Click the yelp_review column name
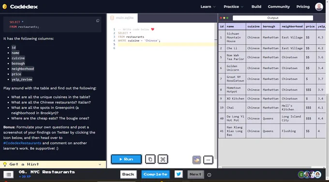Image resolution: width=329 pixels, height=182 pixels. 22,79
